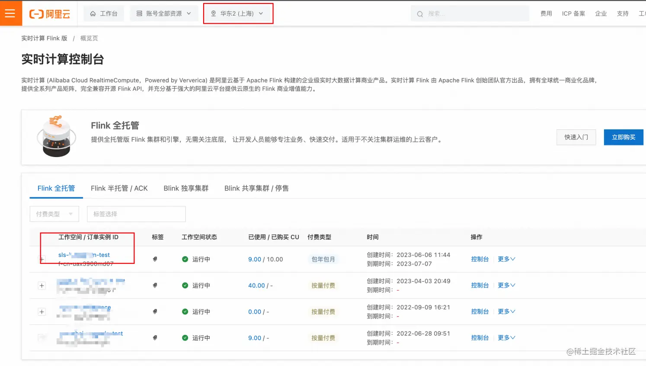Open 控制台 for the 2023-04-03 workspace
Image resolution: width=646 pixels, height=366 pixels.
(x=480, y=286)
